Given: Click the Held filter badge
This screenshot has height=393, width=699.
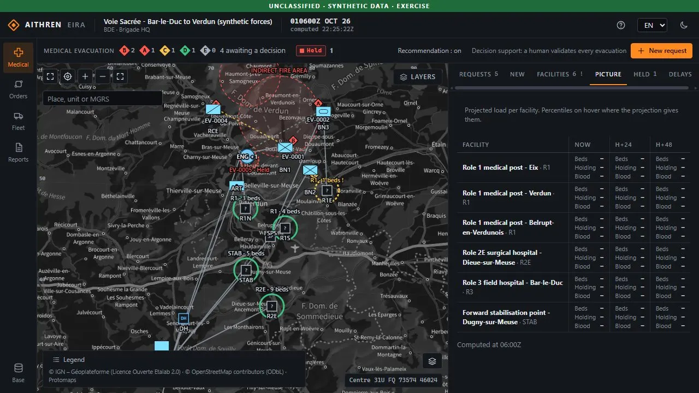Looking at the screenshot, I should tap(311, 51).
